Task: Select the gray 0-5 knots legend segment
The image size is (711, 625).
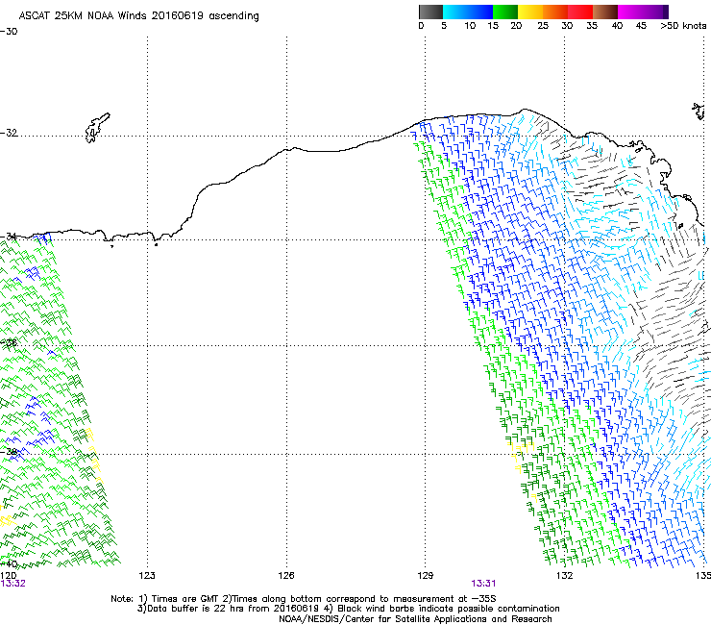Action: (430, 12)
